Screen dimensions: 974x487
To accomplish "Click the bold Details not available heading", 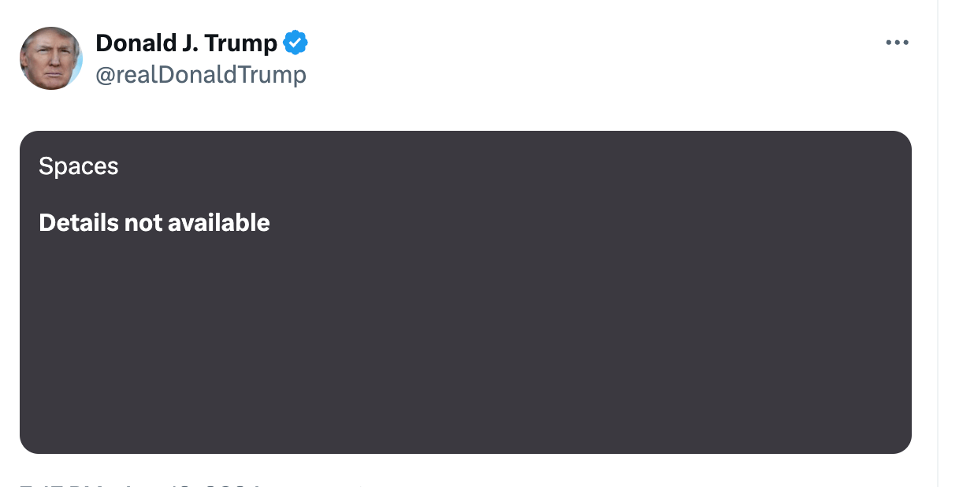I will click(x=154, y=222).
